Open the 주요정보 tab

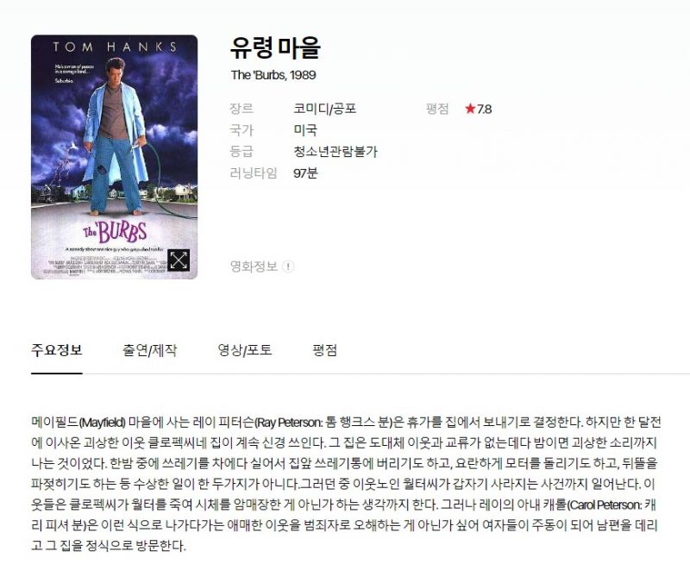(57, 350)
